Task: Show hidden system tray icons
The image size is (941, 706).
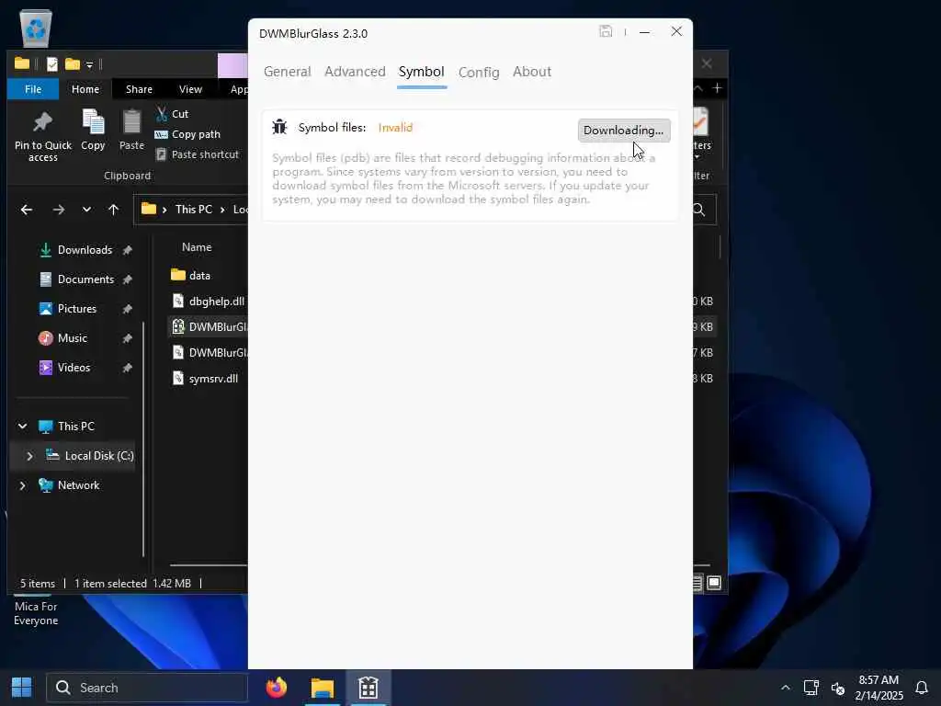Action: click(785, 688)
